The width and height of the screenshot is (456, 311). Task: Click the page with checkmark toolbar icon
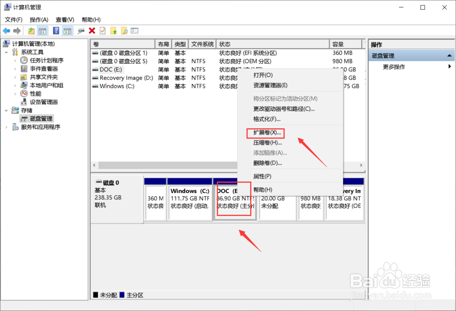[x=102, y=31]
